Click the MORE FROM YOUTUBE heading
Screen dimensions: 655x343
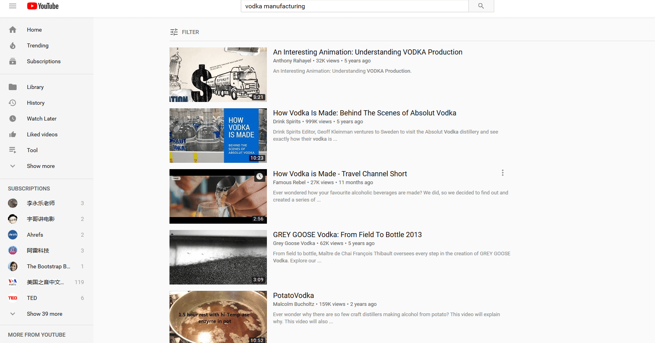(37, 335)
